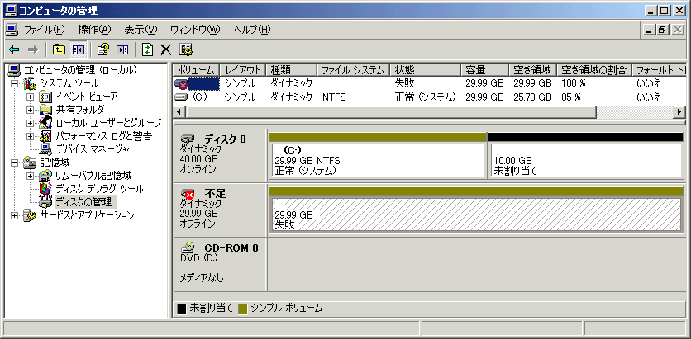Click the Performance Logs and Alerts tree icon
691x339 pixels.
45,136
